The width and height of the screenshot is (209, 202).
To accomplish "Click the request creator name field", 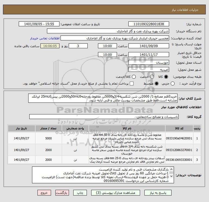I will [x=115, y=38].
